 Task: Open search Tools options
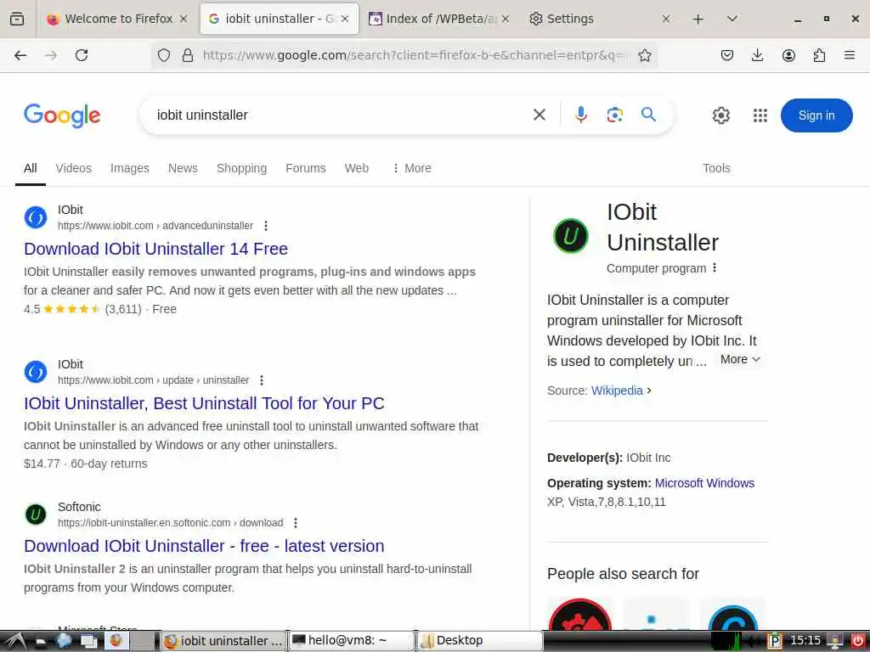click(716, 168)
